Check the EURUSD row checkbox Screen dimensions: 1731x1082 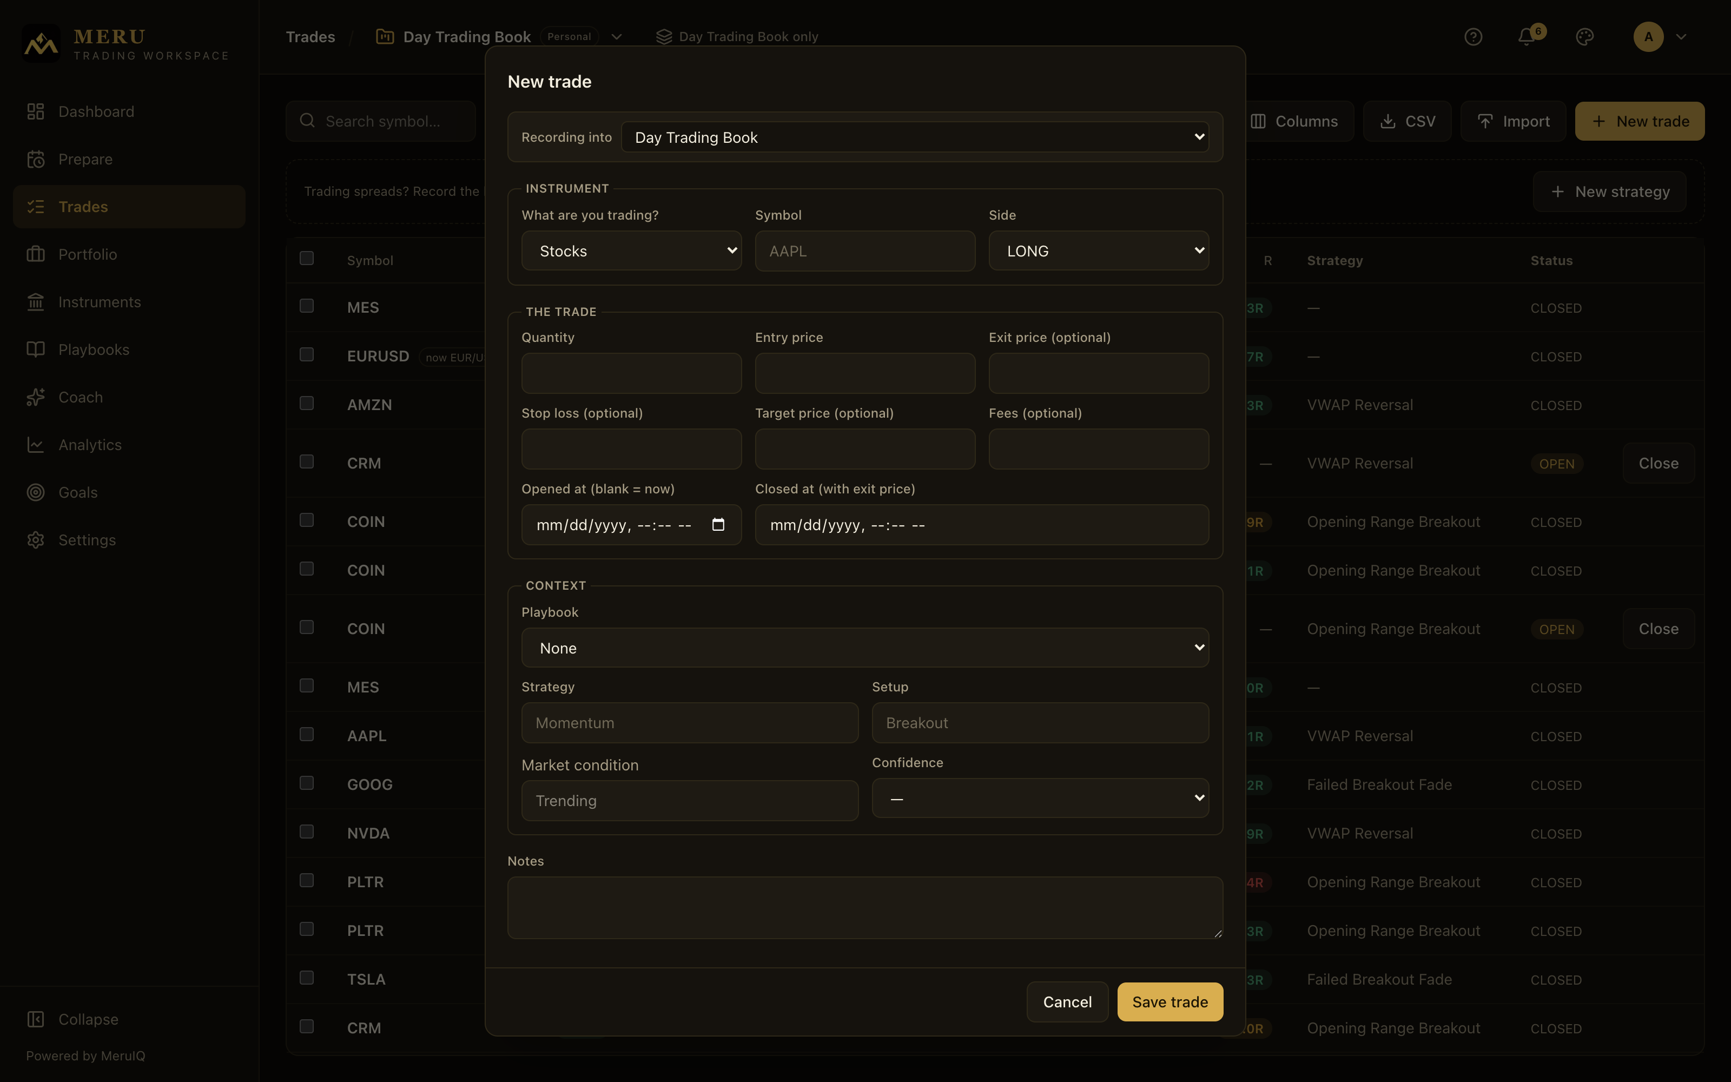point(307,354)
